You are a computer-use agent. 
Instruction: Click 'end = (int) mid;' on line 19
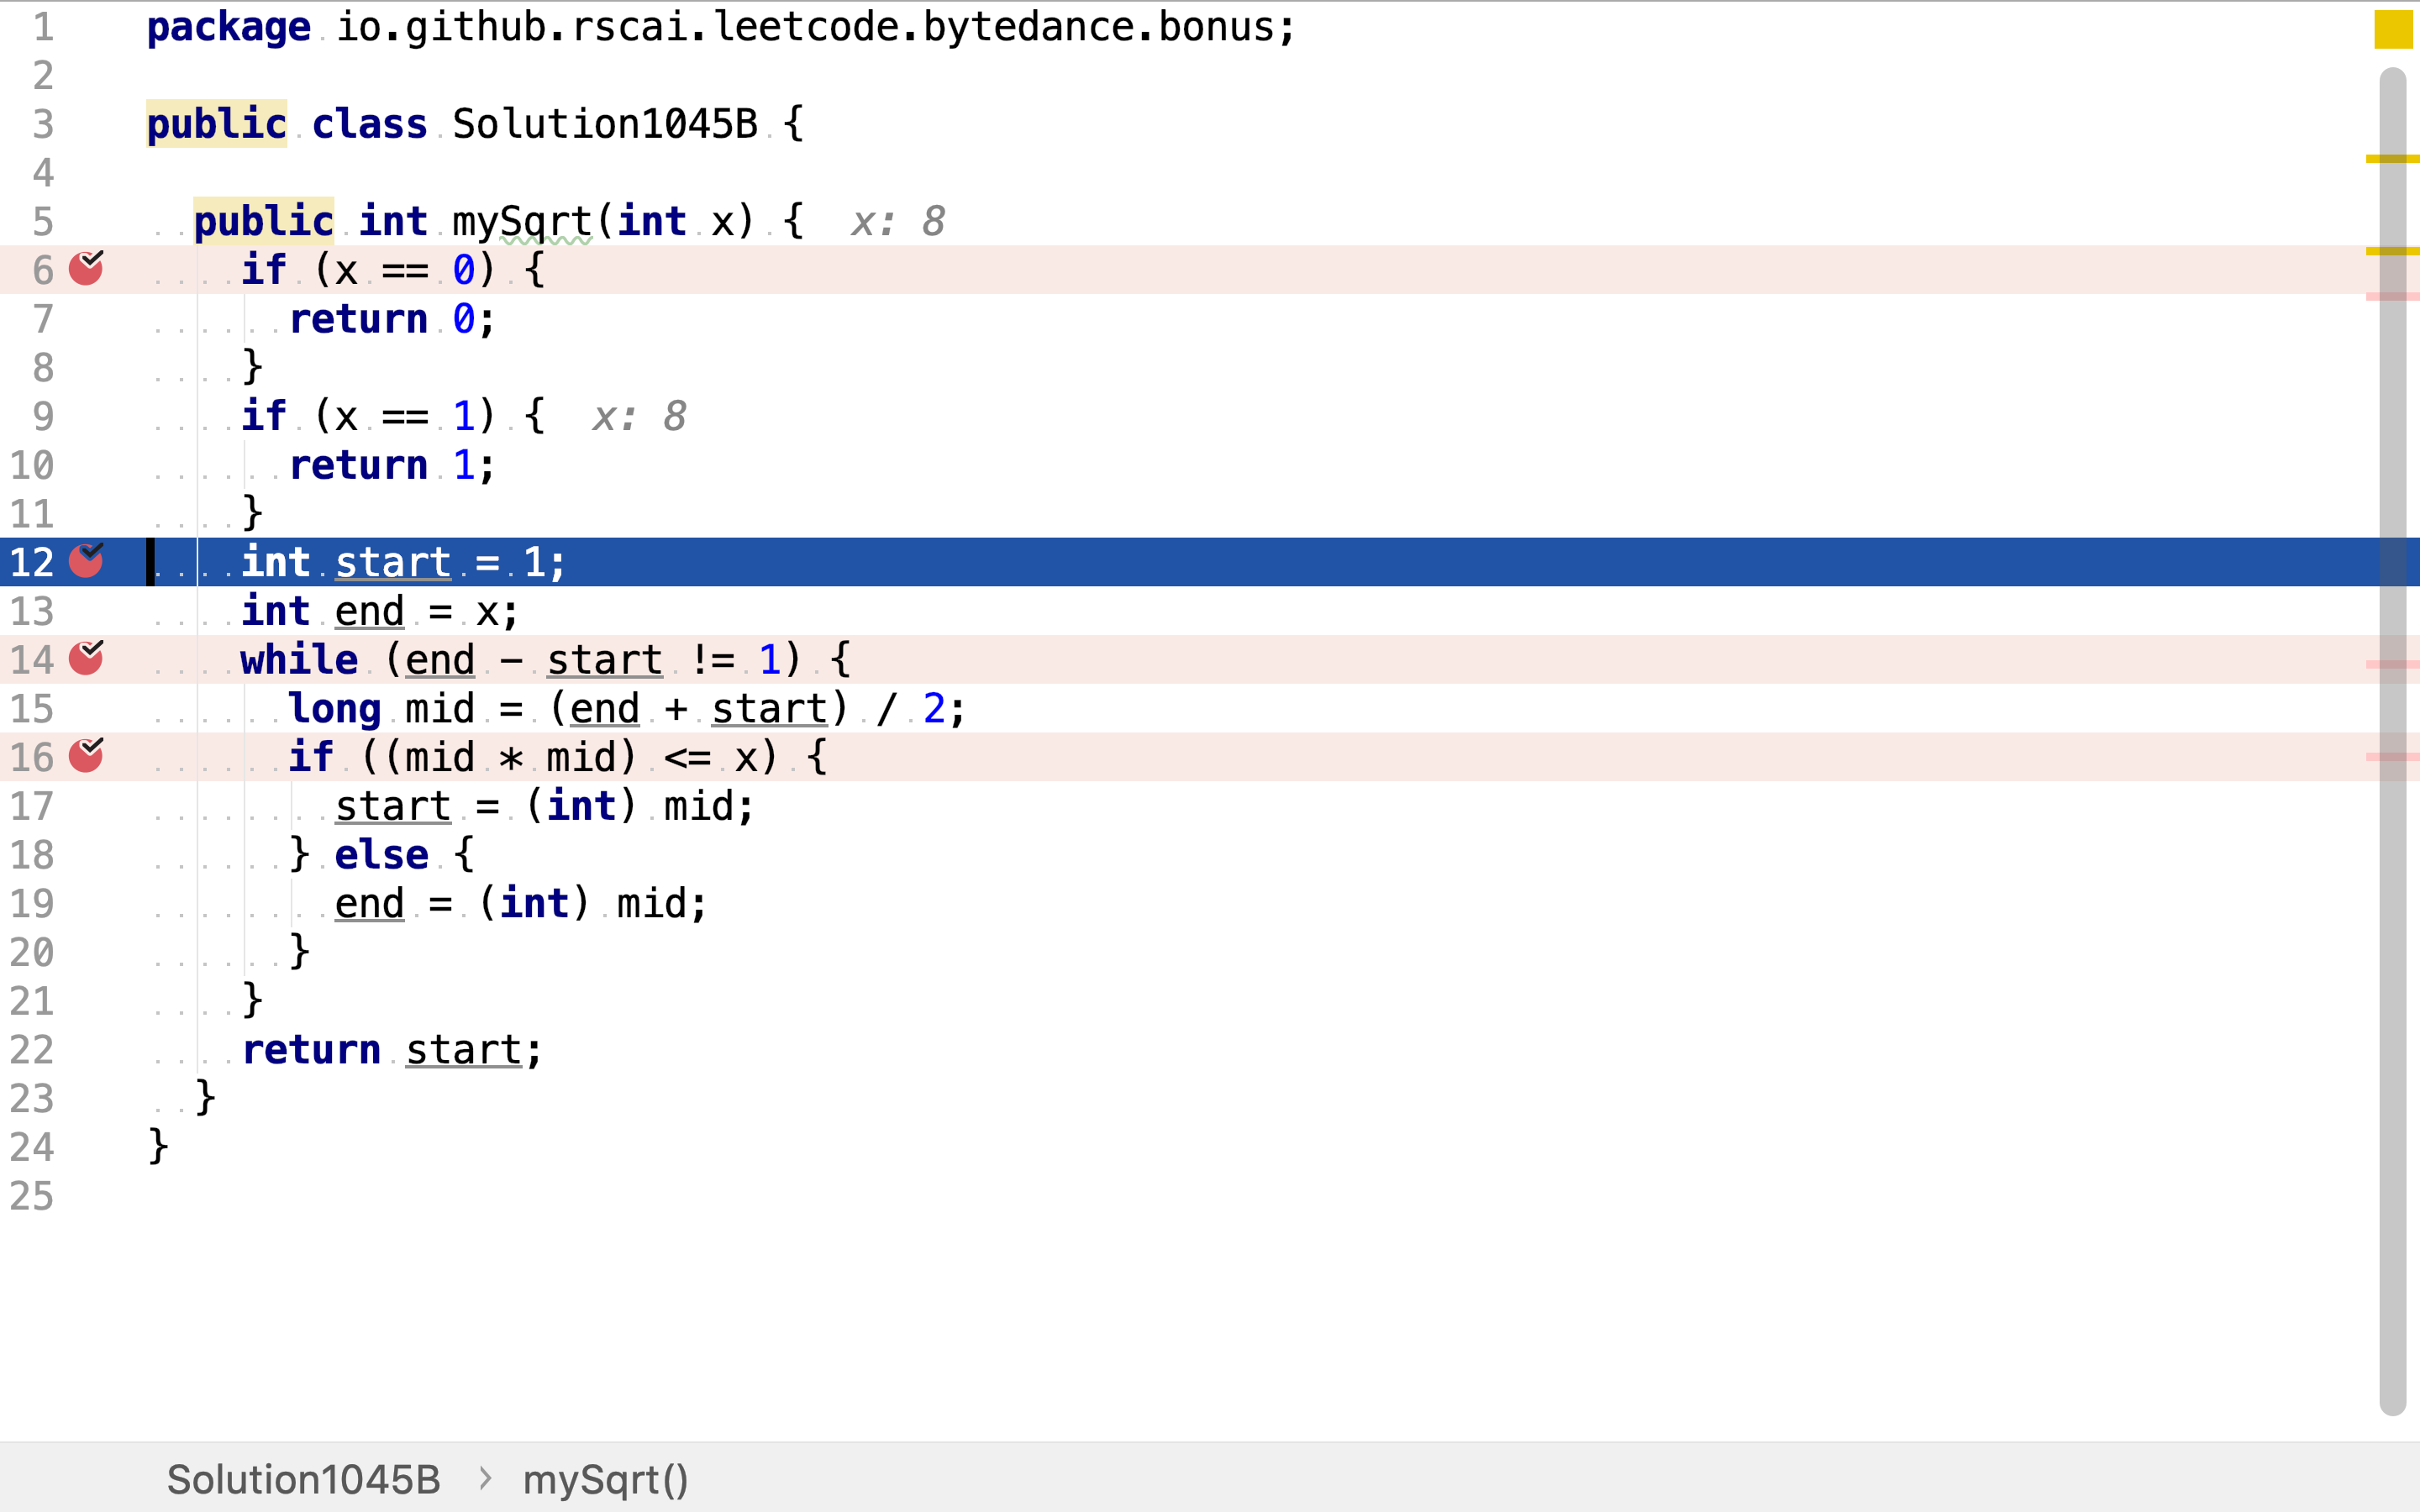(x=521, y=904)
